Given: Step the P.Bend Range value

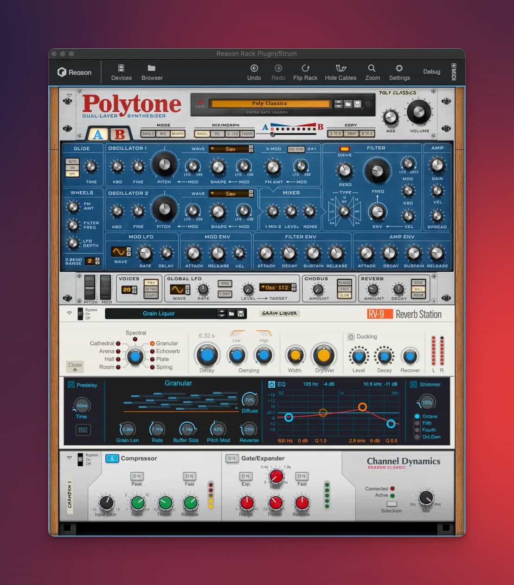Looking at the screenshot, I should coord(97,261).
